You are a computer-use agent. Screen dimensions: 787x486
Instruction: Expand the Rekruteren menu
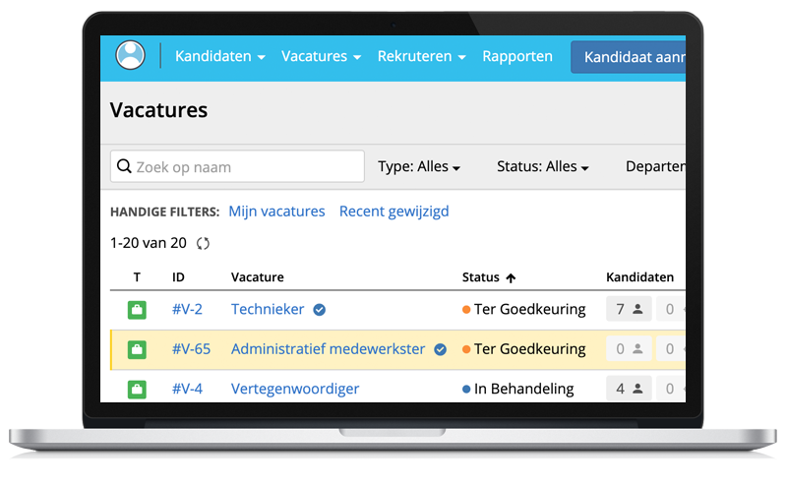click(x=421, y=57)
